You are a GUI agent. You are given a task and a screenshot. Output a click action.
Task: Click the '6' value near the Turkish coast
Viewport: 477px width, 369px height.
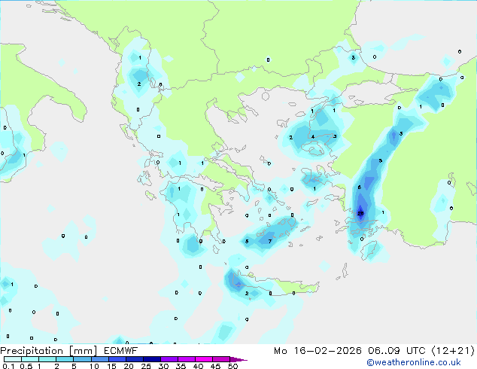pyautogui.click(x=360, y=188)
